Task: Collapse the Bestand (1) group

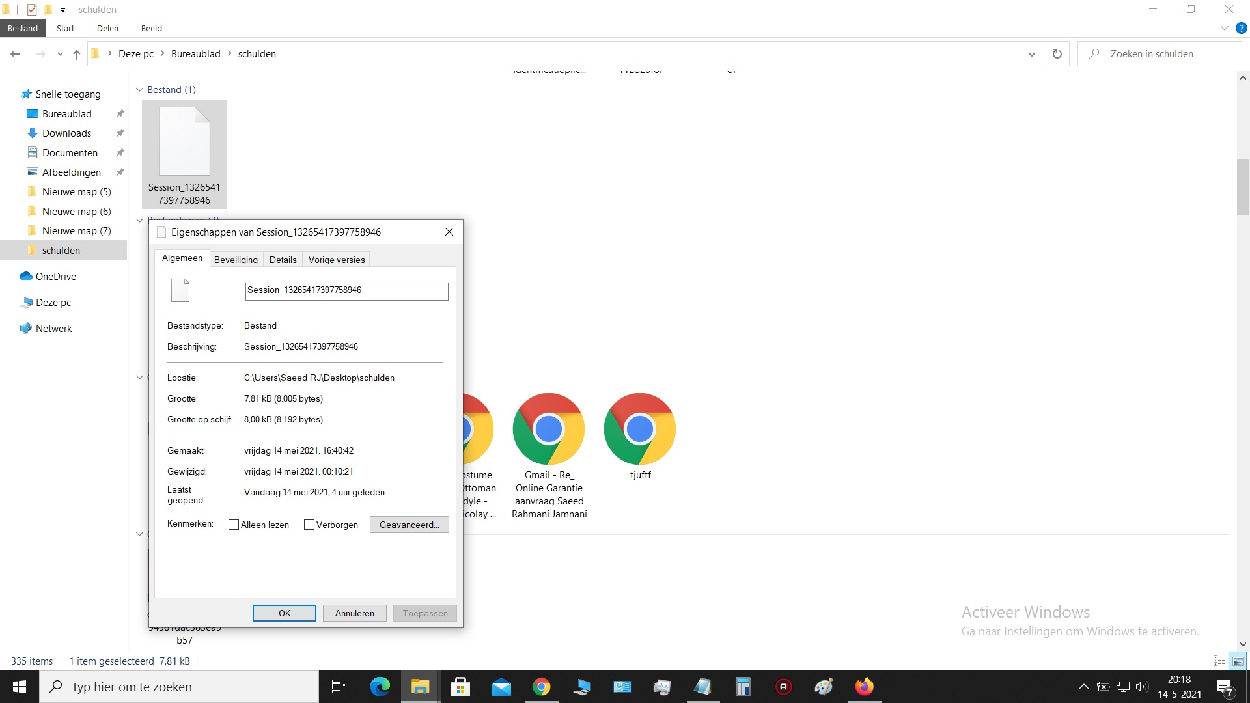Action: (139, 90)
